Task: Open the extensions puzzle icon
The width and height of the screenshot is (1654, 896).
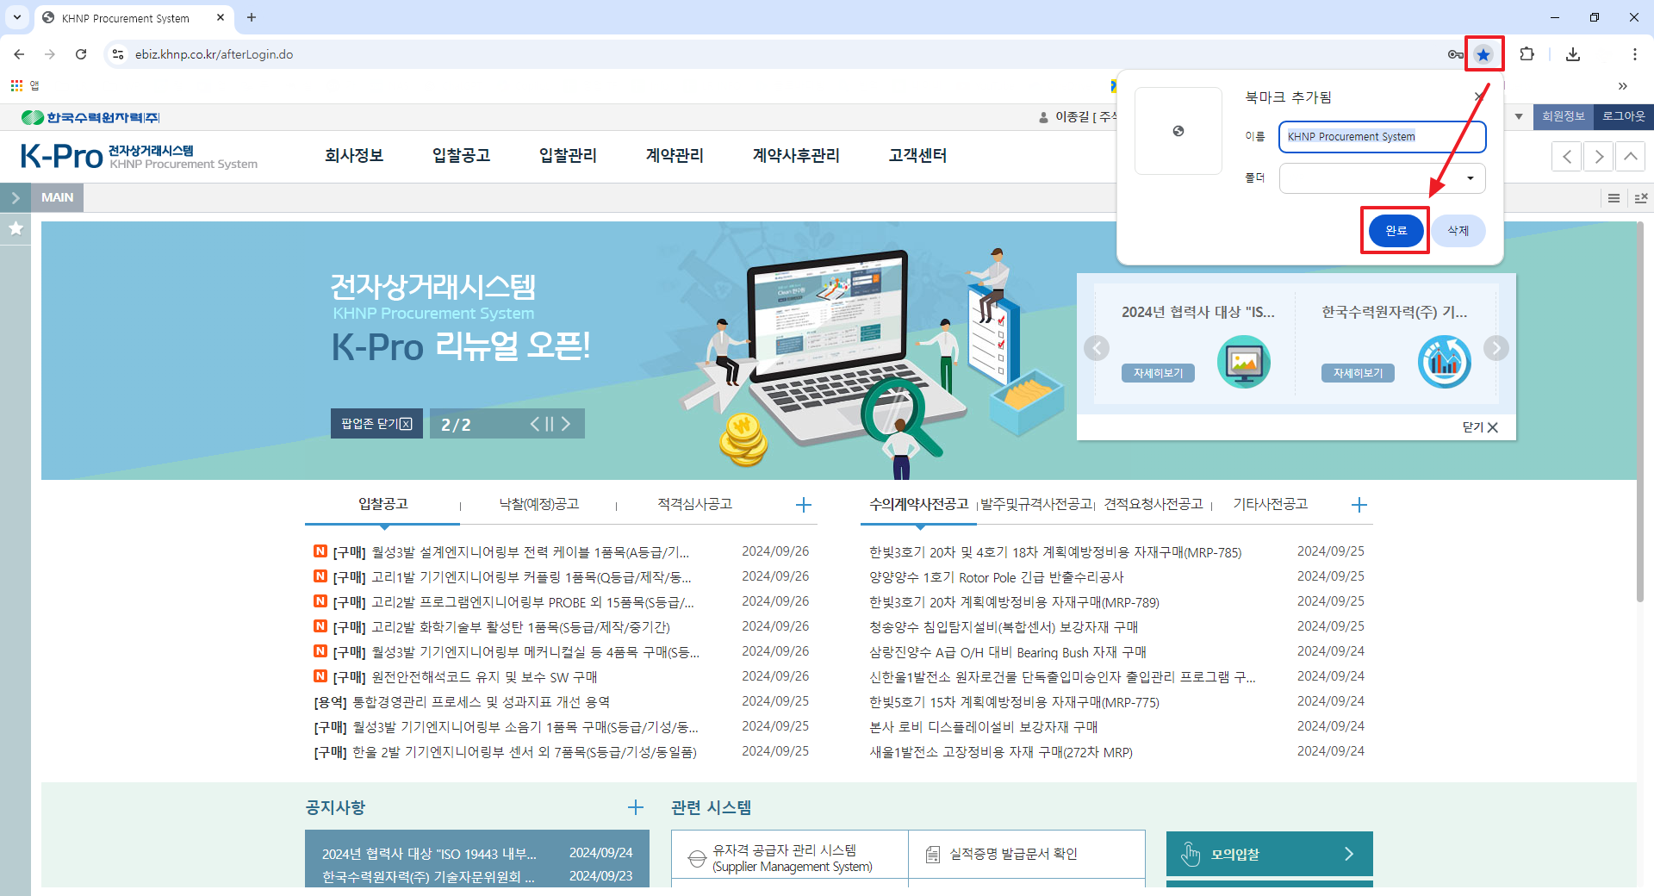Action: [1527, 54]
